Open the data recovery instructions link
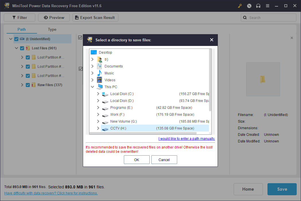 pyautogui.click(x=51, y=193)
